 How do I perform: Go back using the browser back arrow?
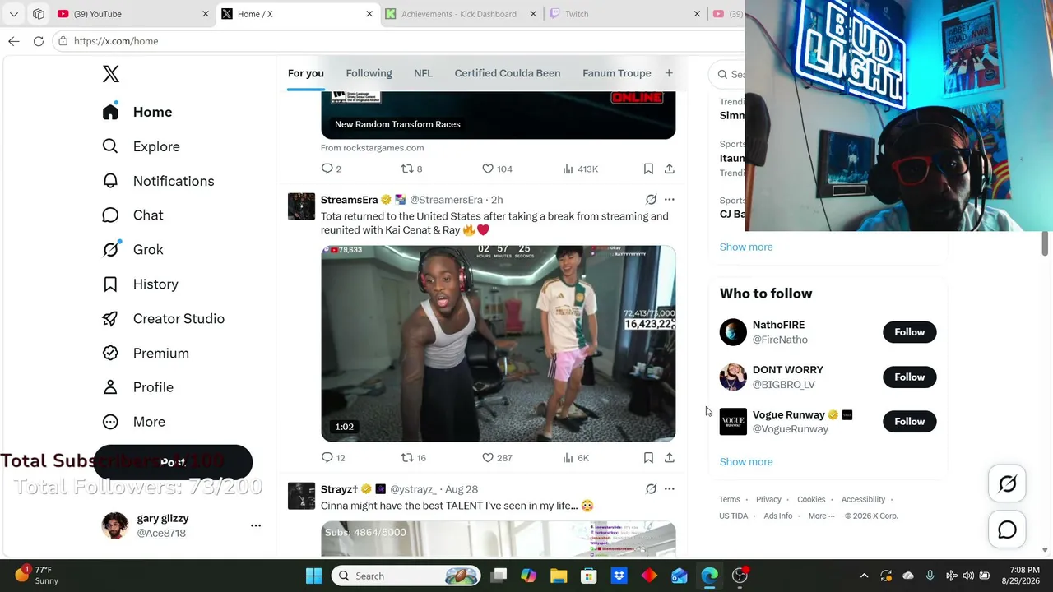pyautogui.click(x=14, y=41)
